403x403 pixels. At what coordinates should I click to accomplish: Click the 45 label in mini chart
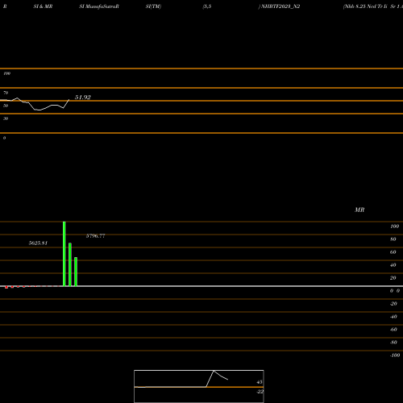[260, 382]
